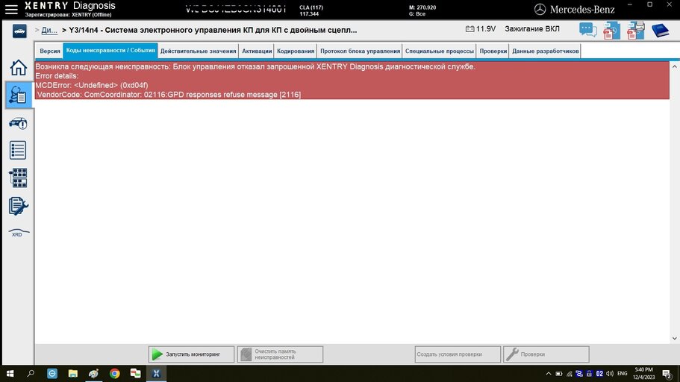Image resolution: width=680 pixels, height=382 pixels.
Task: Open the Активации tab
Action: click(257, 51)
